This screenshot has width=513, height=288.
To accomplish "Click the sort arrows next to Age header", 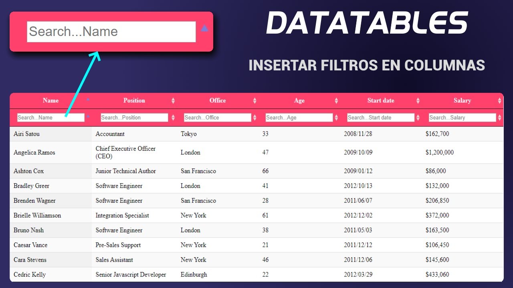I will click(x=336, y=101).
